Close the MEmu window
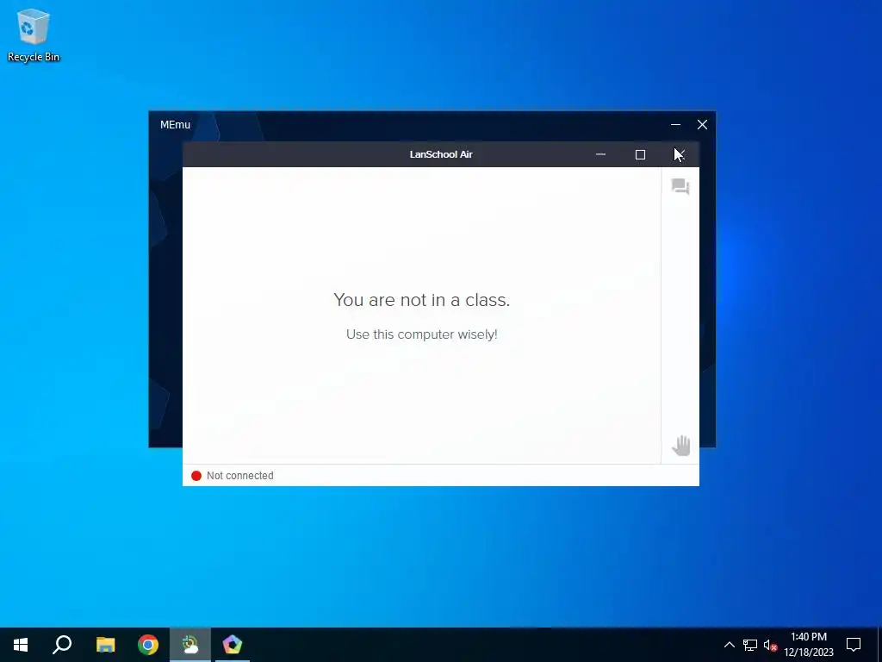This screenshot has width=882, height=662. (702, 124)
